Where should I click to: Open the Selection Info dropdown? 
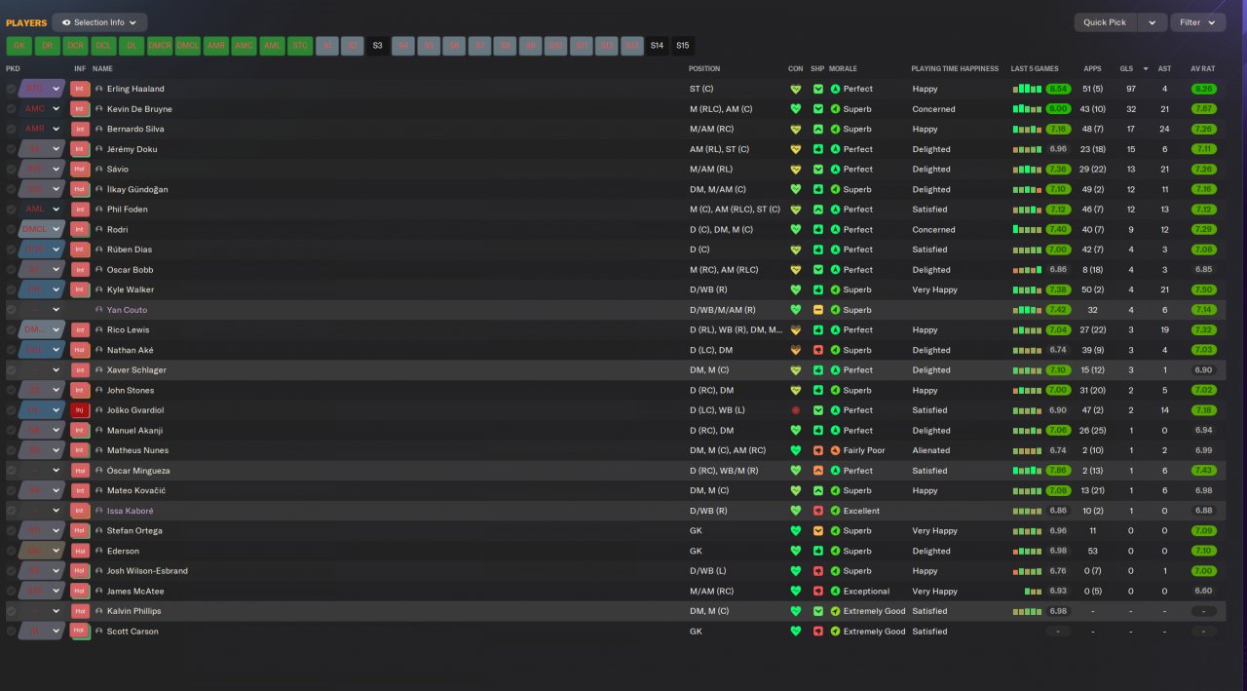point(99,22)
